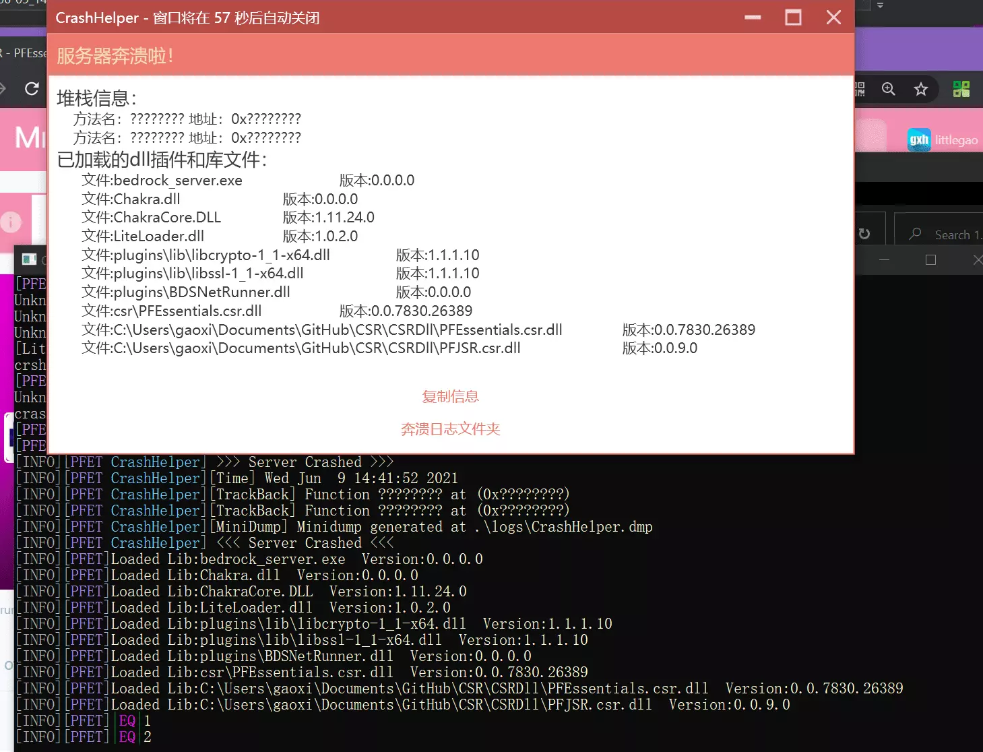Viewport: 983px width, 752px height.
Task: Click the 服务器奔溃啦! header text
Action: pyautogui.click(x=115, y=55)
